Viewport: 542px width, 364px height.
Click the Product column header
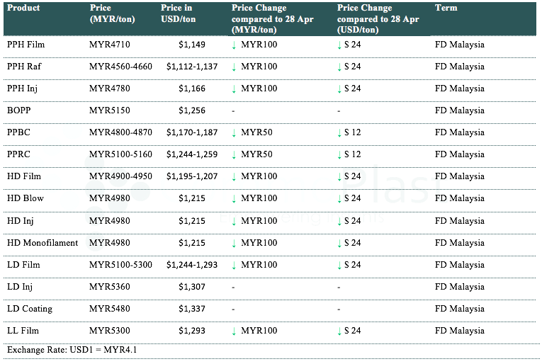(x=23, y=8)
